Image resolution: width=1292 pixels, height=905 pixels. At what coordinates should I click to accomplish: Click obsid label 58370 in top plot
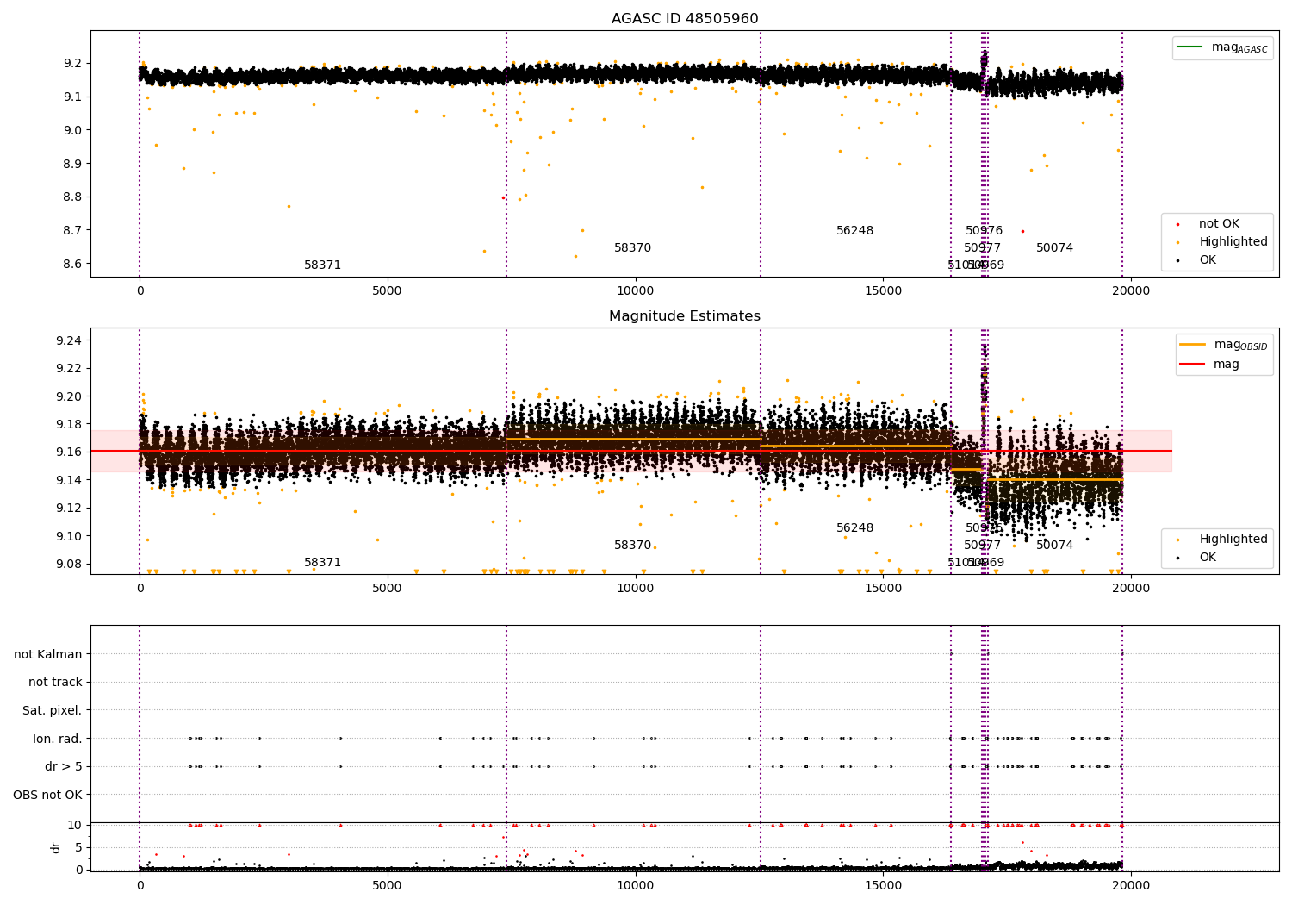(x=632, y=248)
